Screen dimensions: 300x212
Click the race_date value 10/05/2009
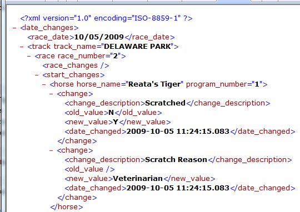tap(99, 37)
